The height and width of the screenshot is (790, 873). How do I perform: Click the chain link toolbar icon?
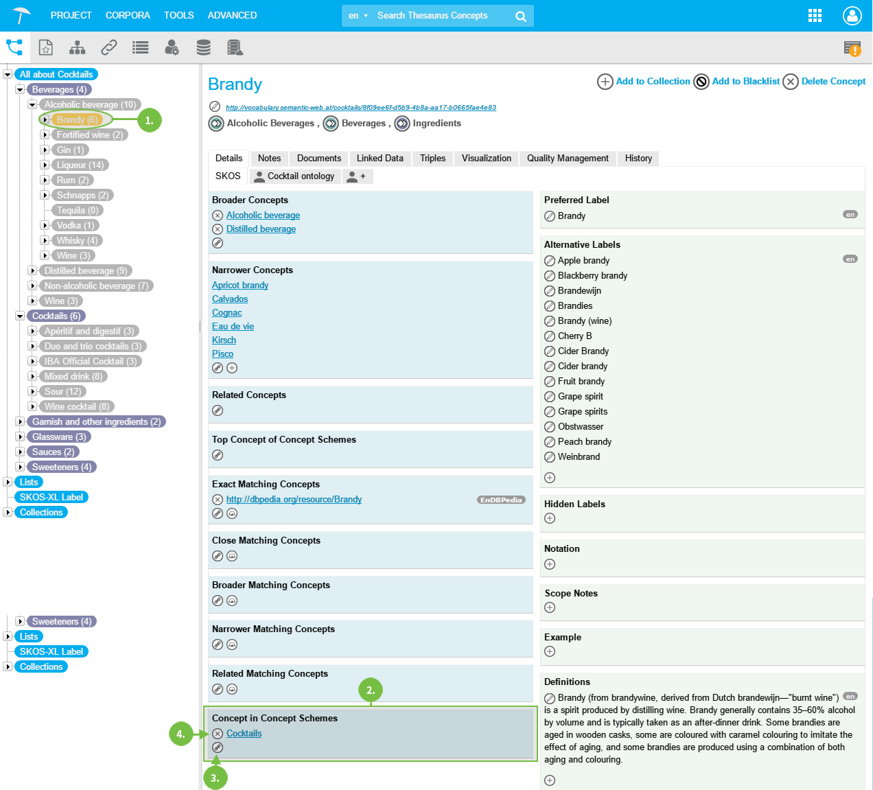pyautogui.click(x=109, y=47)
